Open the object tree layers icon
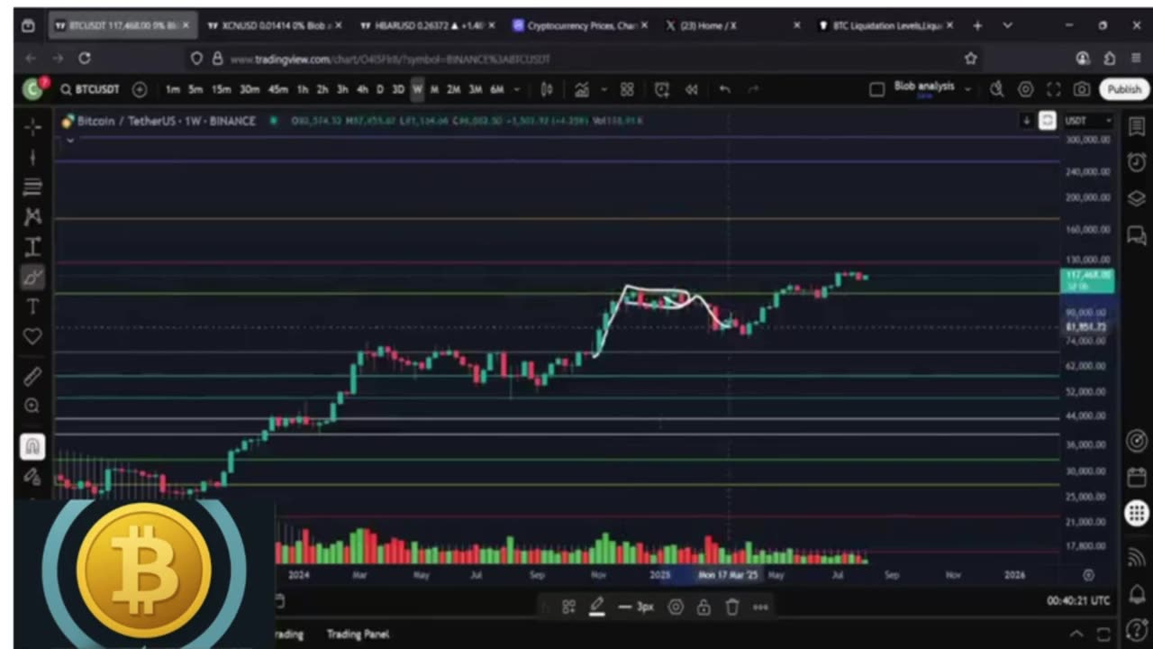 [x=1136, y=199]
